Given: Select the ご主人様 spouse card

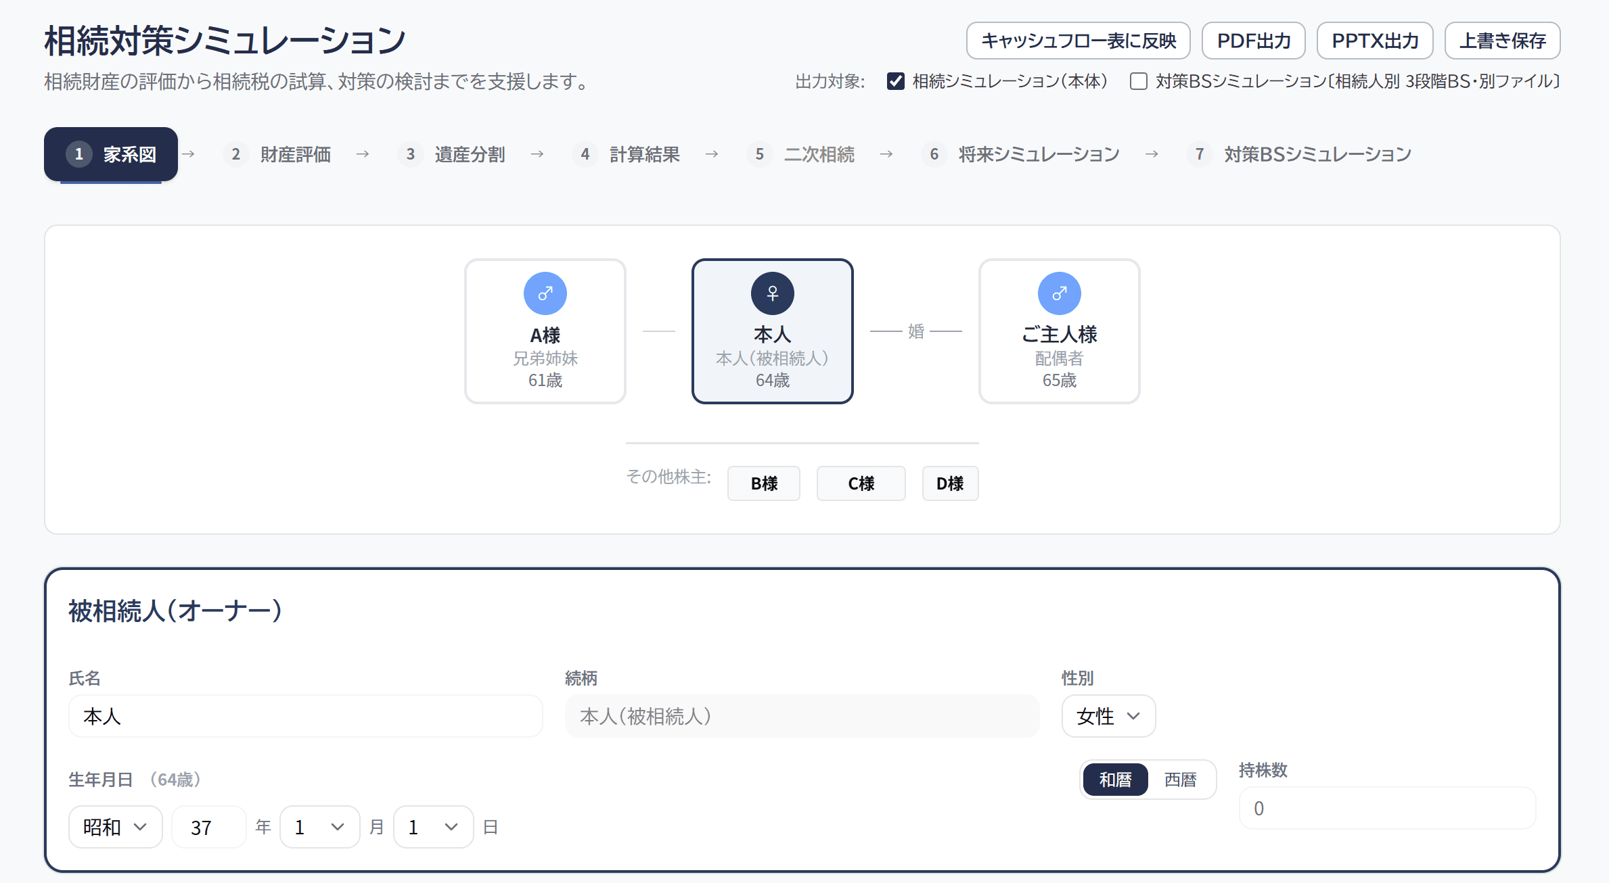Looking at the screenshot, I should 1059,331.
